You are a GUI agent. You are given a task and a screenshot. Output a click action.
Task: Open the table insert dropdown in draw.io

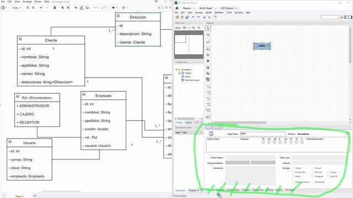(125, 8)
